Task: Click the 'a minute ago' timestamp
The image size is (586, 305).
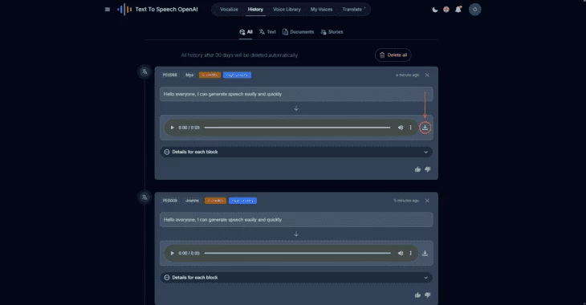Action: coord(407,75)
